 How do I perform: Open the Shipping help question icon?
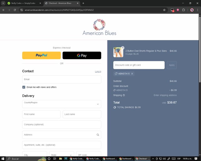[x=124, y=95]
